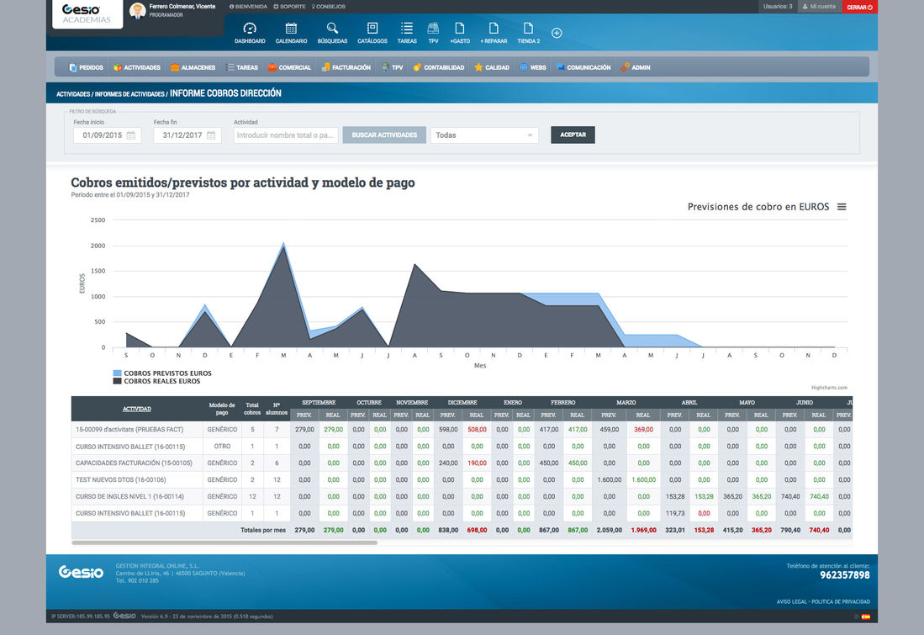
Task: Click the Gesio Academias logo
Action: (x=87, y=14)
